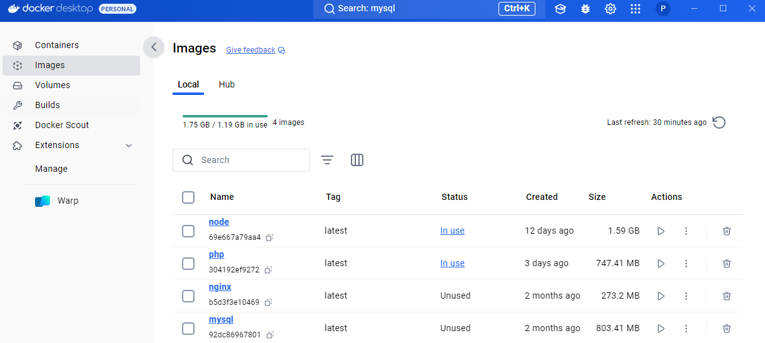The image size is (765, 343).
Task: Tick the node image checkbox
Action: point(188,231)
